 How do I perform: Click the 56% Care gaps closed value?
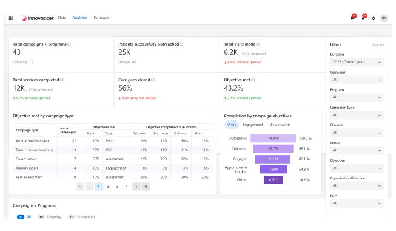tap(126, 88)
